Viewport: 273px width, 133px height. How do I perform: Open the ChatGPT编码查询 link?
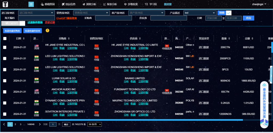[x=67, y=18]
